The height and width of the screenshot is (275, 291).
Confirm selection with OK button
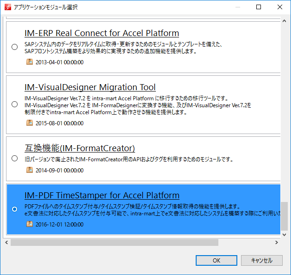pyautogui.click(x=217, y=260)
